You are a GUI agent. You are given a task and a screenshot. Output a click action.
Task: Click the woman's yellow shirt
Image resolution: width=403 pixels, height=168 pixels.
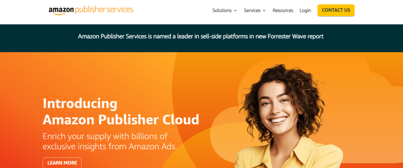[x=290, y=155]
